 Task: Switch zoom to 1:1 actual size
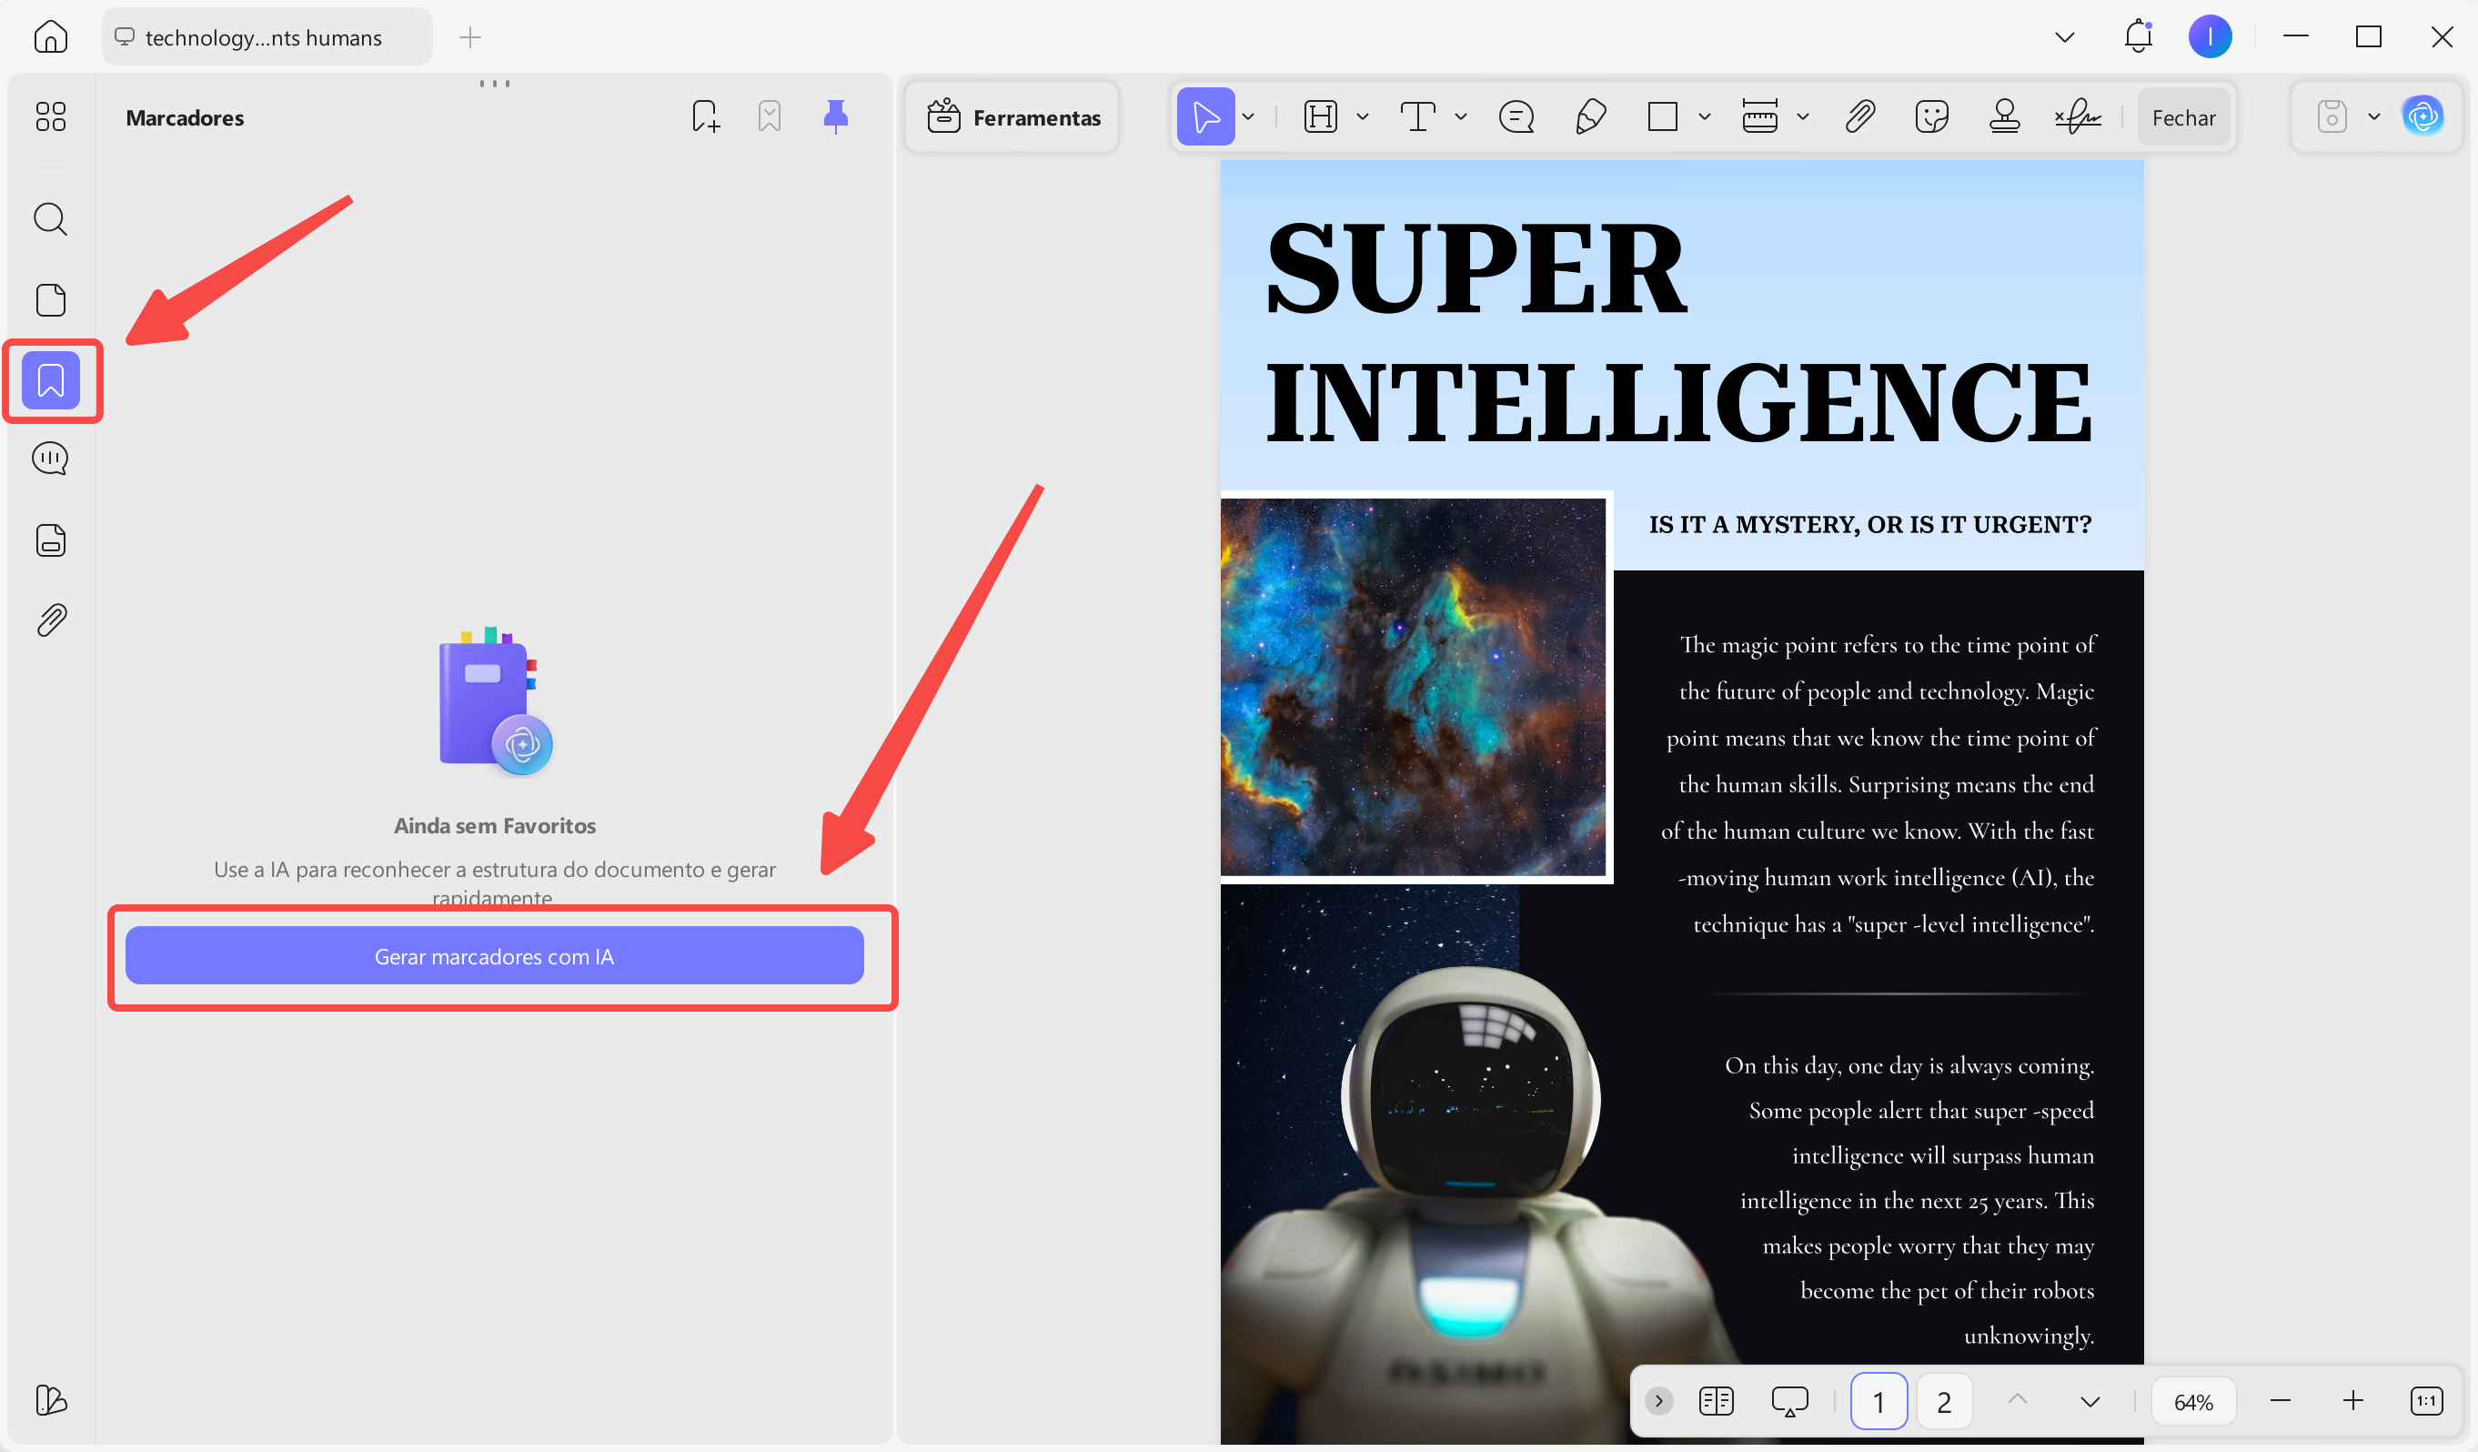point(2428,1401)
